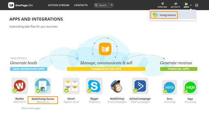Open the Action Stream page

tap(59, 5)
